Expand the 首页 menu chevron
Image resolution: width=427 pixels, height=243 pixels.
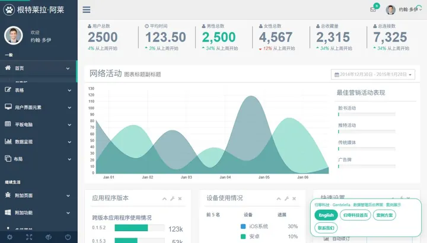click(68, 69)
